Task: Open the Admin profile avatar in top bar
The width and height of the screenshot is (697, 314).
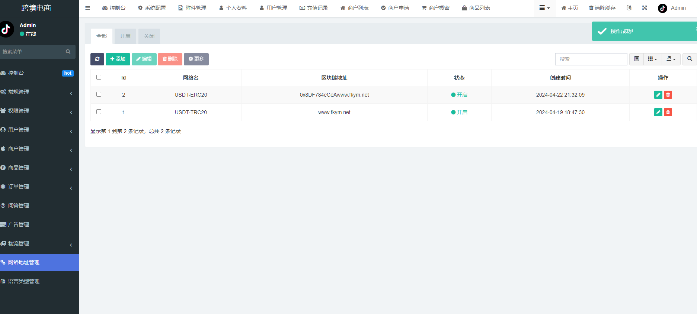Action: (x=662, y=8)
